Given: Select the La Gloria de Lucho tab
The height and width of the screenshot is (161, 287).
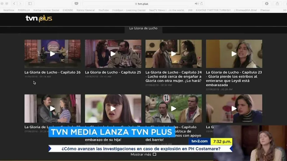Looking at the screenshot, I should click(143, 28).
